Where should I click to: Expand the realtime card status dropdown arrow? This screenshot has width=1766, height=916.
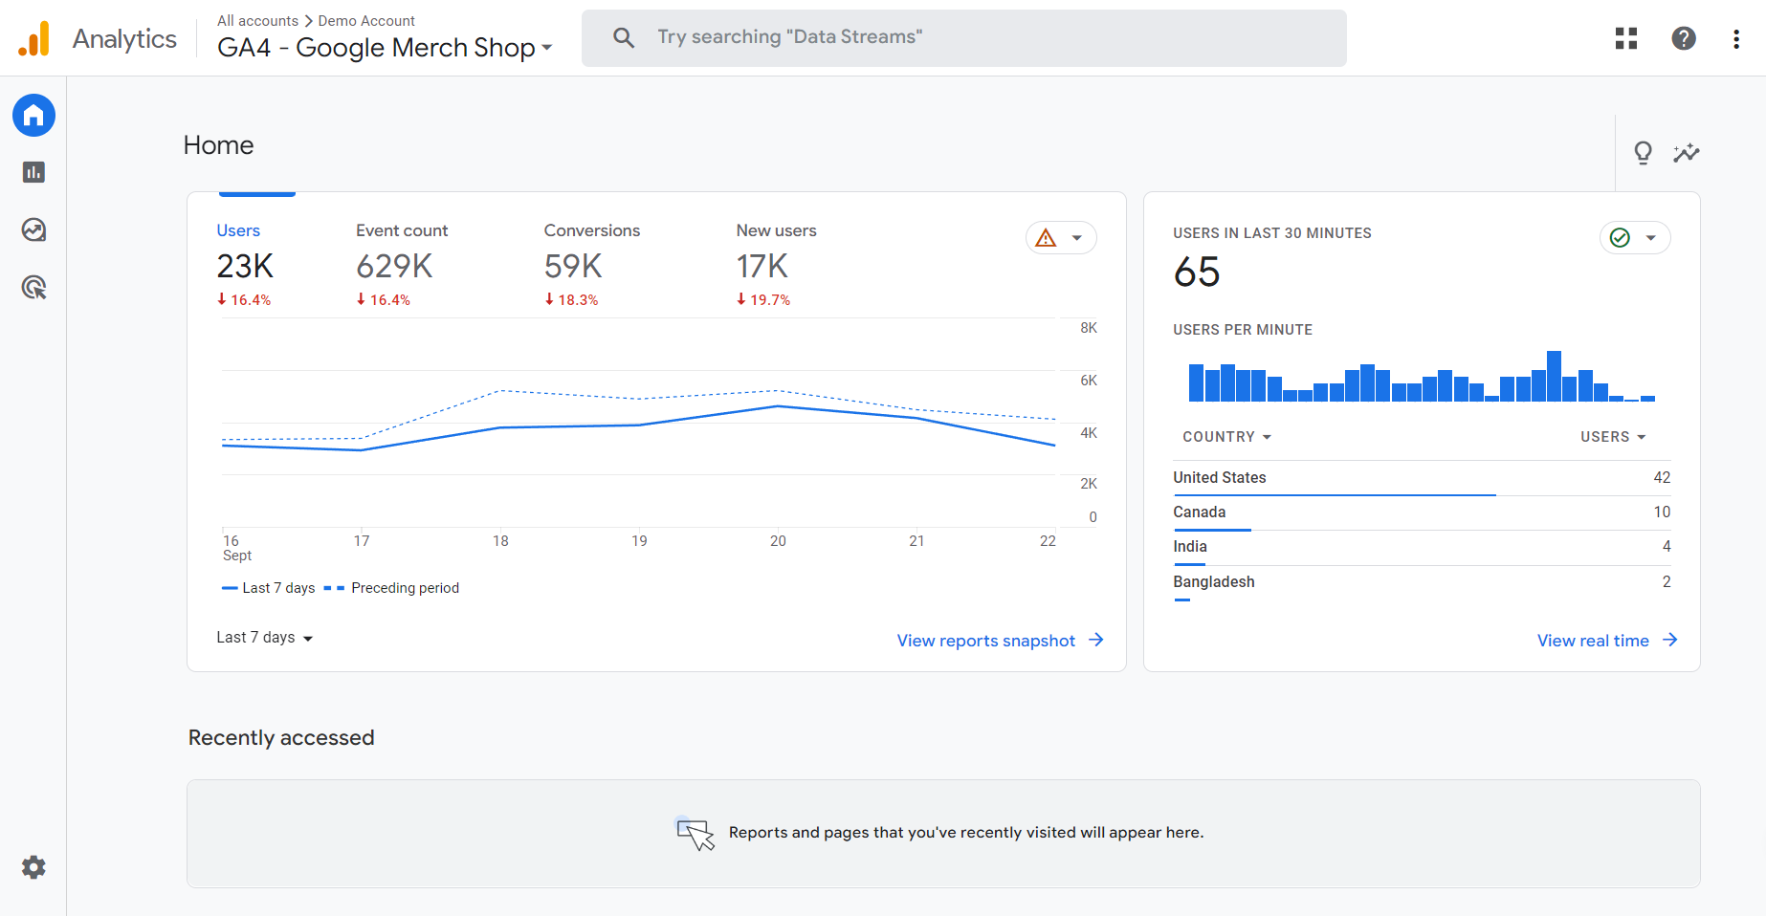pyautogui.click(x=1651, y=238)
